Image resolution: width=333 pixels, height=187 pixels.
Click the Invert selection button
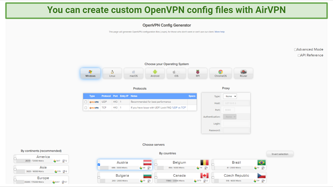280,154
